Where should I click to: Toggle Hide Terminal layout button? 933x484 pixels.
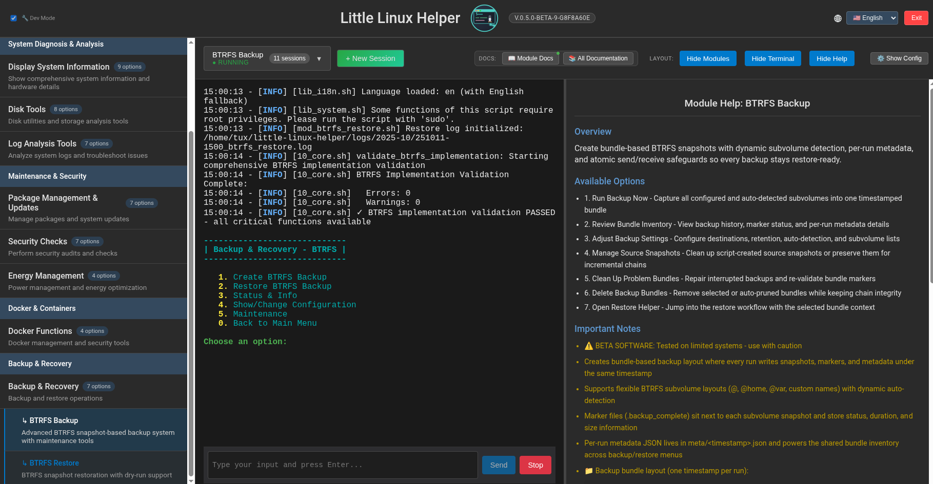coord(772,58)
